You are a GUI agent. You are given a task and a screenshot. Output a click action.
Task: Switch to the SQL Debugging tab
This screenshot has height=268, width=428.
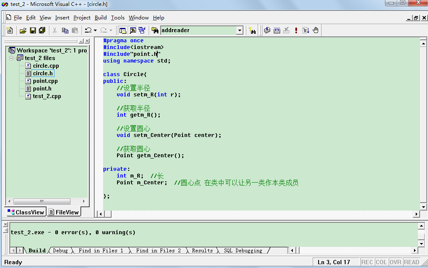coord(243,251)
